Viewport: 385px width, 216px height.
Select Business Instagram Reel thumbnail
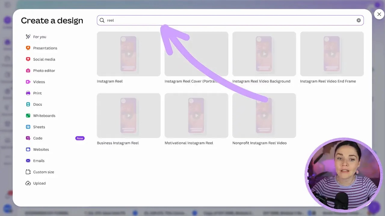click(129, 115)
